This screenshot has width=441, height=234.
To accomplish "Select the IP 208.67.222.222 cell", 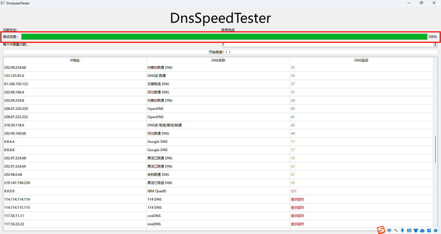I will click(75, 117).
